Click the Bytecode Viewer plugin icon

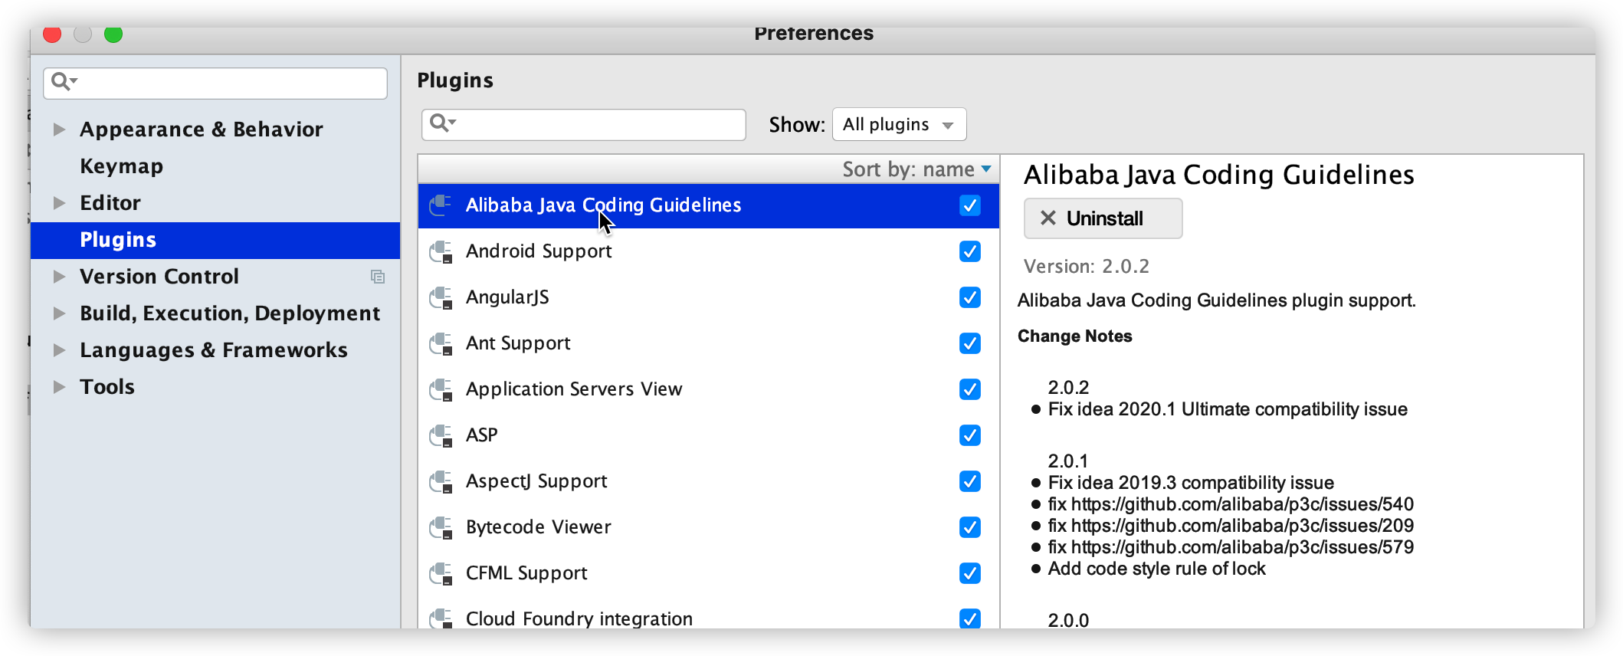tap(441, 527)
